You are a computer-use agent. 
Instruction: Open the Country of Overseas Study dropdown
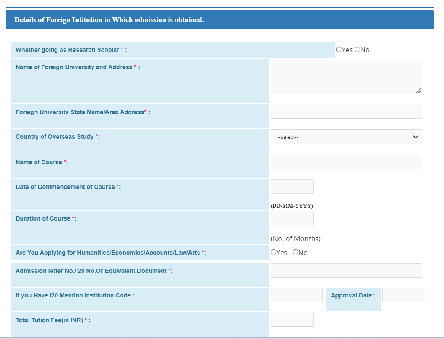pyautogui.click(x=346, y=137)
